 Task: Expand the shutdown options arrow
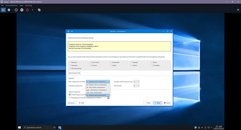coord(32,10)
